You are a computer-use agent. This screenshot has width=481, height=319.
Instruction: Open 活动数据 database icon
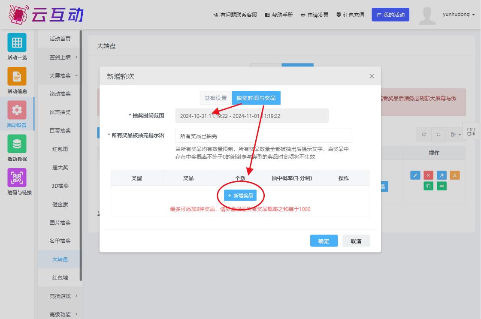pos(17,144)
